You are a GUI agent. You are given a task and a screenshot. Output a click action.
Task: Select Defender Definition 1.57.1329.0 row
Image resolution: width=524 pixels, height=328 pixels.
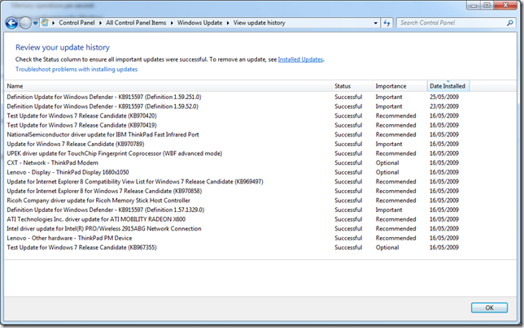[x=260, y=210]
